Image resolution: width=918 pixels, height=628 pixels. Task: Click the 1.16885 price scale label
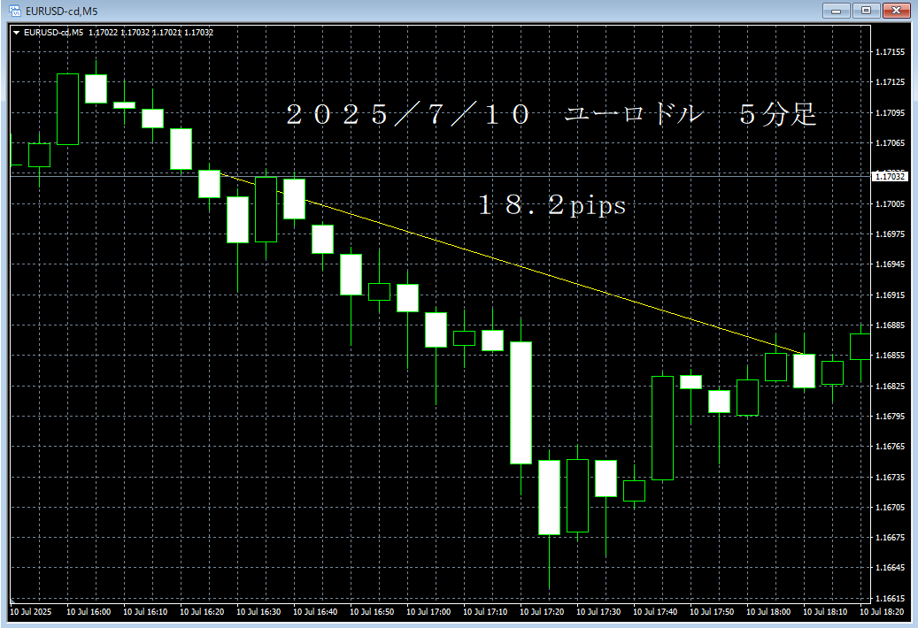pyautogui.click(x=890, y=325)
